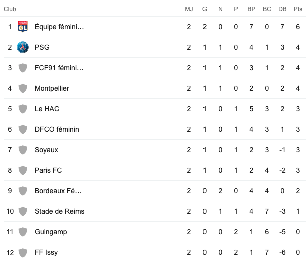Open the Guingamp team name

coord(51,232)
